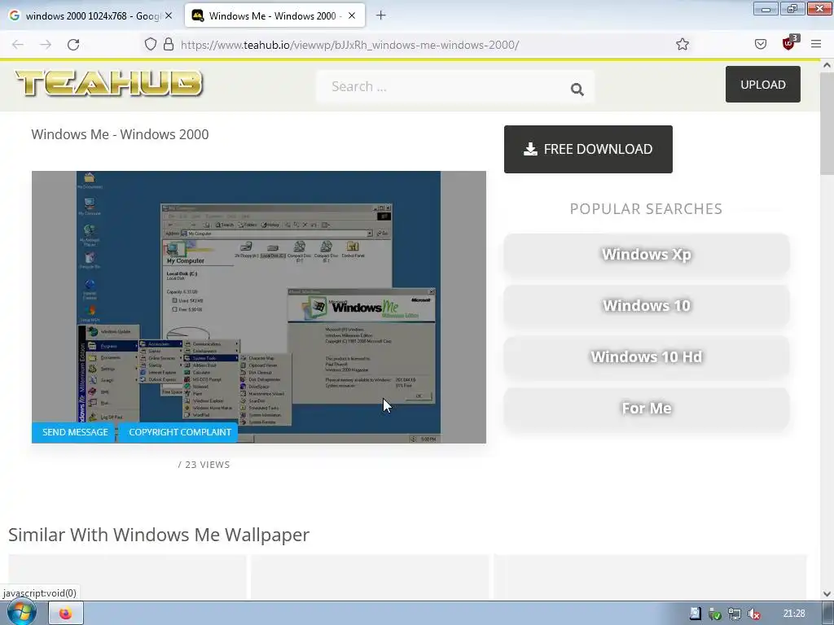Switch to the windows 2000 1024x768 Google tab
The height and width of the screenshot is (625, 834).
[91, 15]
